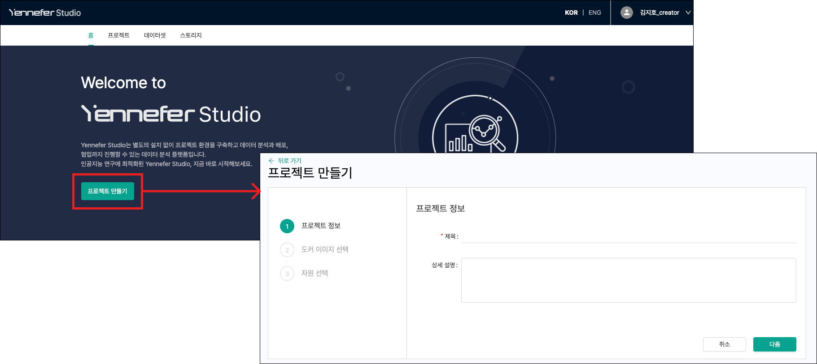Screen dimensions: 817x364
Task: Click the 취소 button
Action: [x=724, y=344]
